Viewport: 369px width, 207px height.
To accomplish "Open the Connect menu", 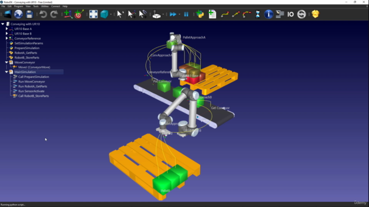I will click(55, 6).
